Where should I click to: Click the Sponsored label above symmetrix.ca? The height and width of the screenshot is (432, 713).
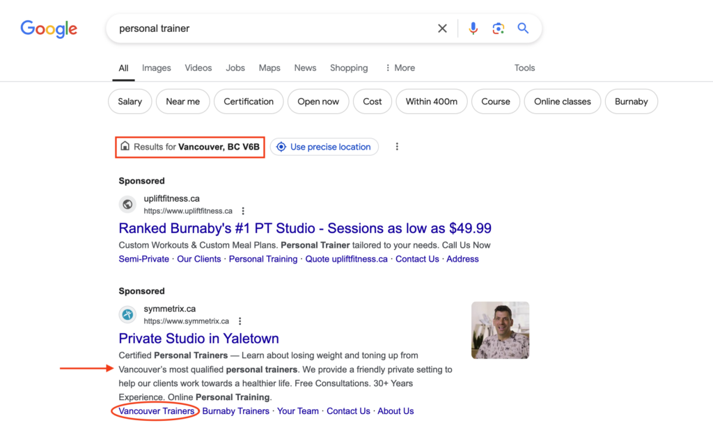click(x=142, y=291)
